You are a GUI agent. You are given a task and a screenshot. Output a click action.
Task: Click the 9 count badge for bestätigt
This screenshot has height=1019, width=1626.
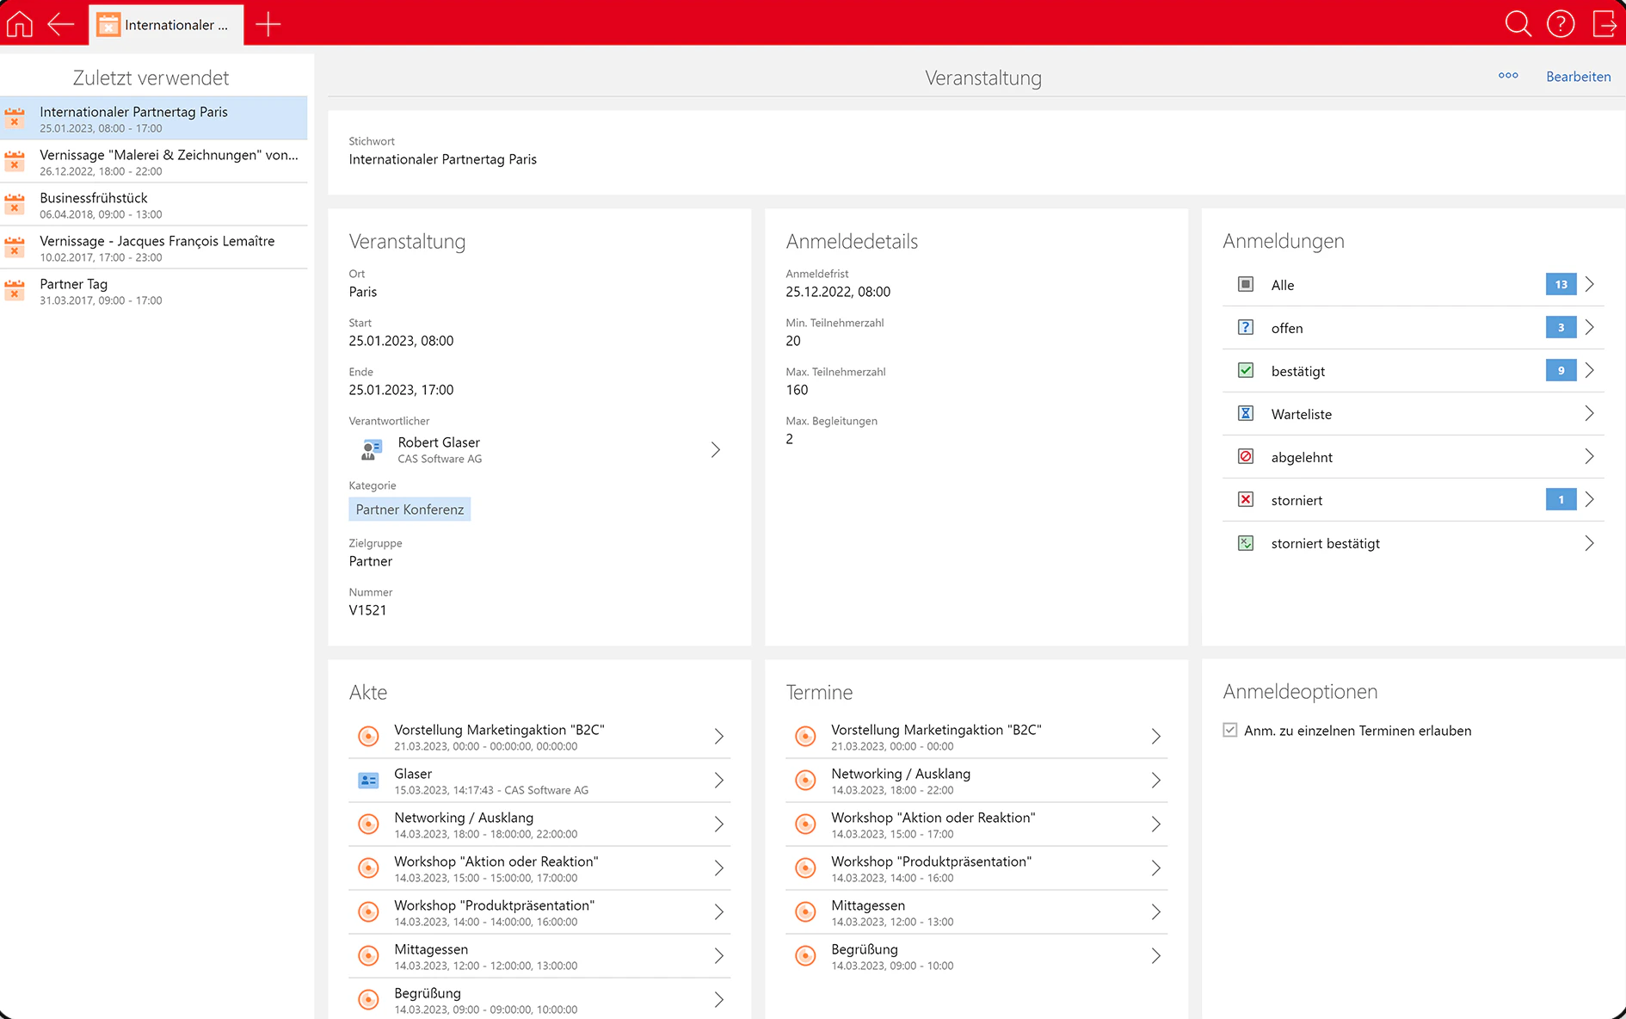(x=1561, y=370)
